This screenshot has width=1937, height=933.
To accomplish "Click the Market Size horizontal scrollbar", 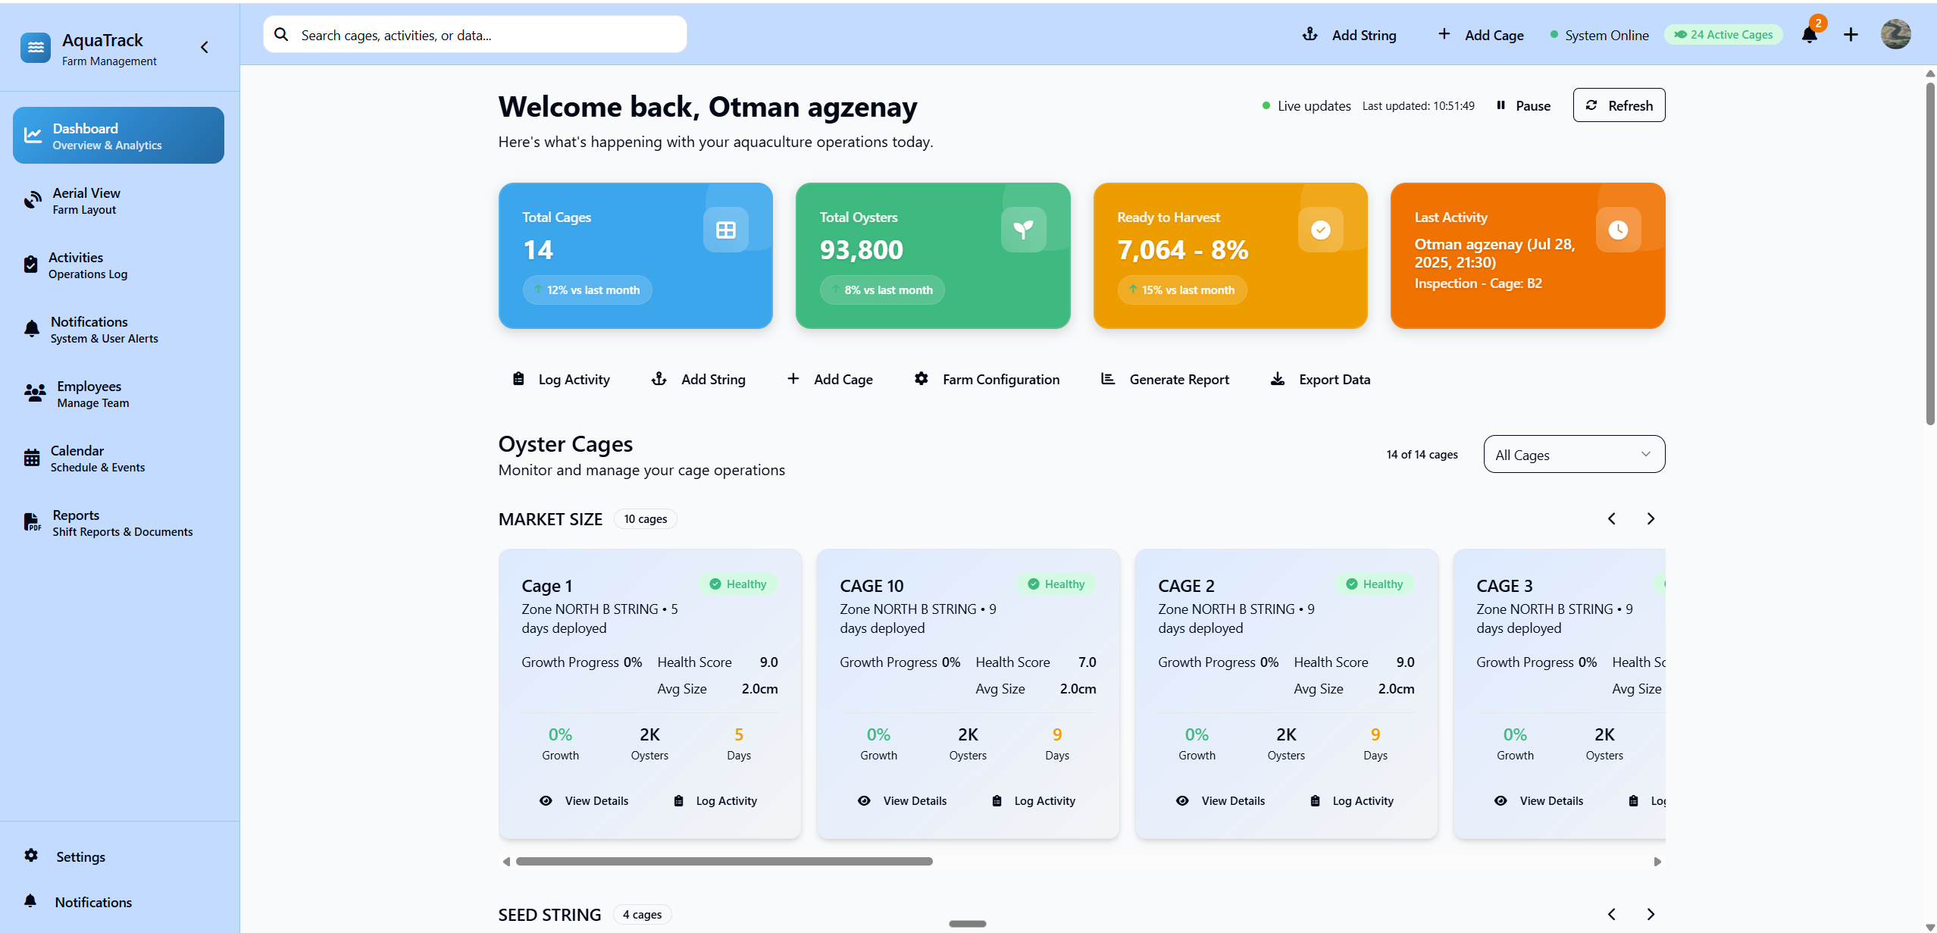I will pyautogui.click(x=724, y=862).
